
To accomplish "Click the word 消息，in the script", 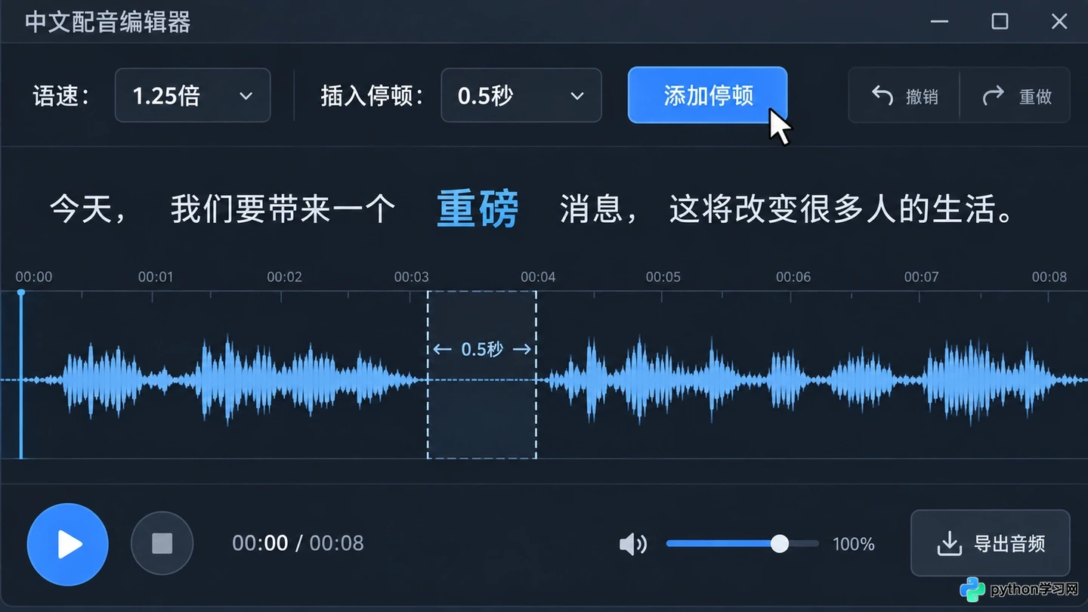I will point(599,211).
